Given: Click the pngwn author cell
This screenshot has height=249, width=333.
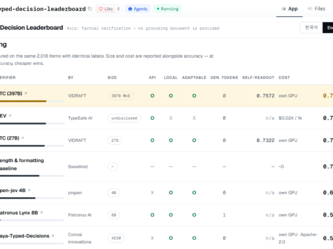Looking at the screenshot, I should click(x=75, y=193).
